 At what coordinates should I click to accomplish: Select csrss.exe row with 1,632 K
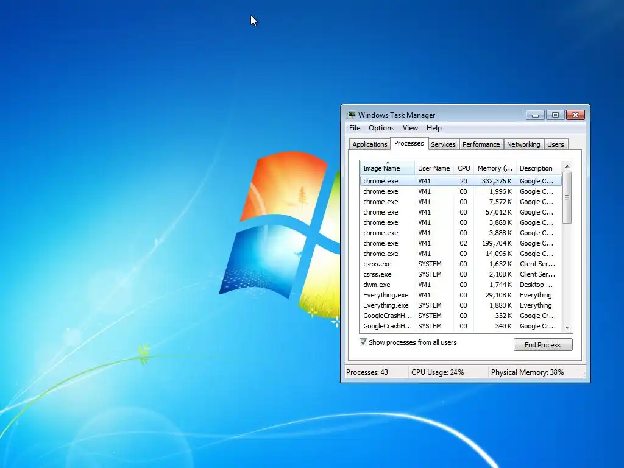click(461, 264)
